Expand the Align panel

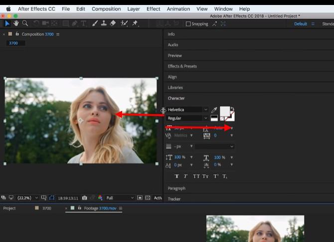click(172, 77)
